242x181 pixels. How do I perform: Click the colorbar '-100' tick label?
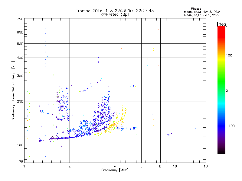[230, 126]
